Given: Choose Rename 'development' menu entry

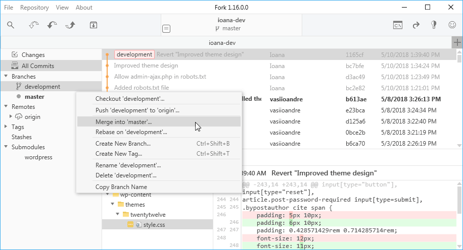Looking at the screenshot, I should [159, 165].
